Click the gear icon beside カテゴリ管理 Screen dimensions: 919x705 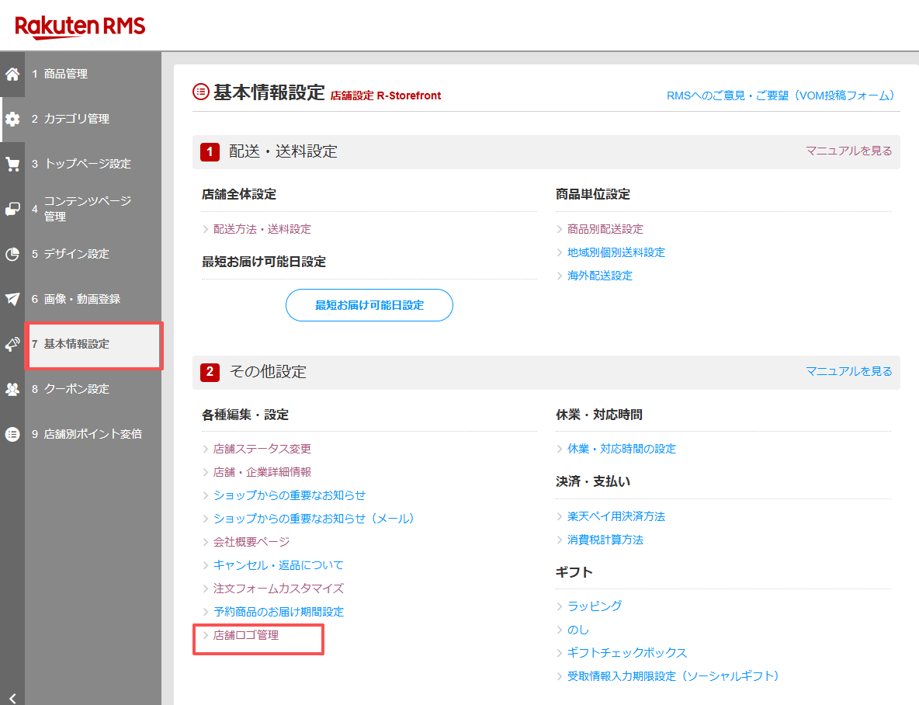point(12,119)
